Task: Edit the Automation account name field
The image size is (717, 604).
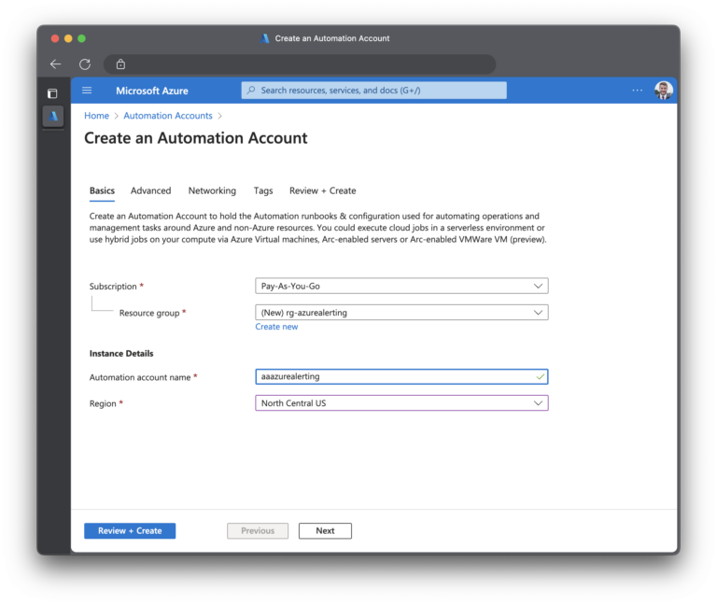Action: (x=401, y=377)
